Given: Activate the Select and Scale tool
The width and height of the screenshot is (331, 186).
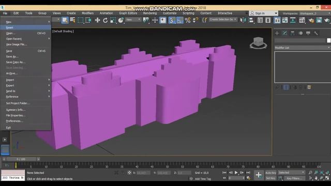Looking at the screenshot, I should click(x=113, y=20).
